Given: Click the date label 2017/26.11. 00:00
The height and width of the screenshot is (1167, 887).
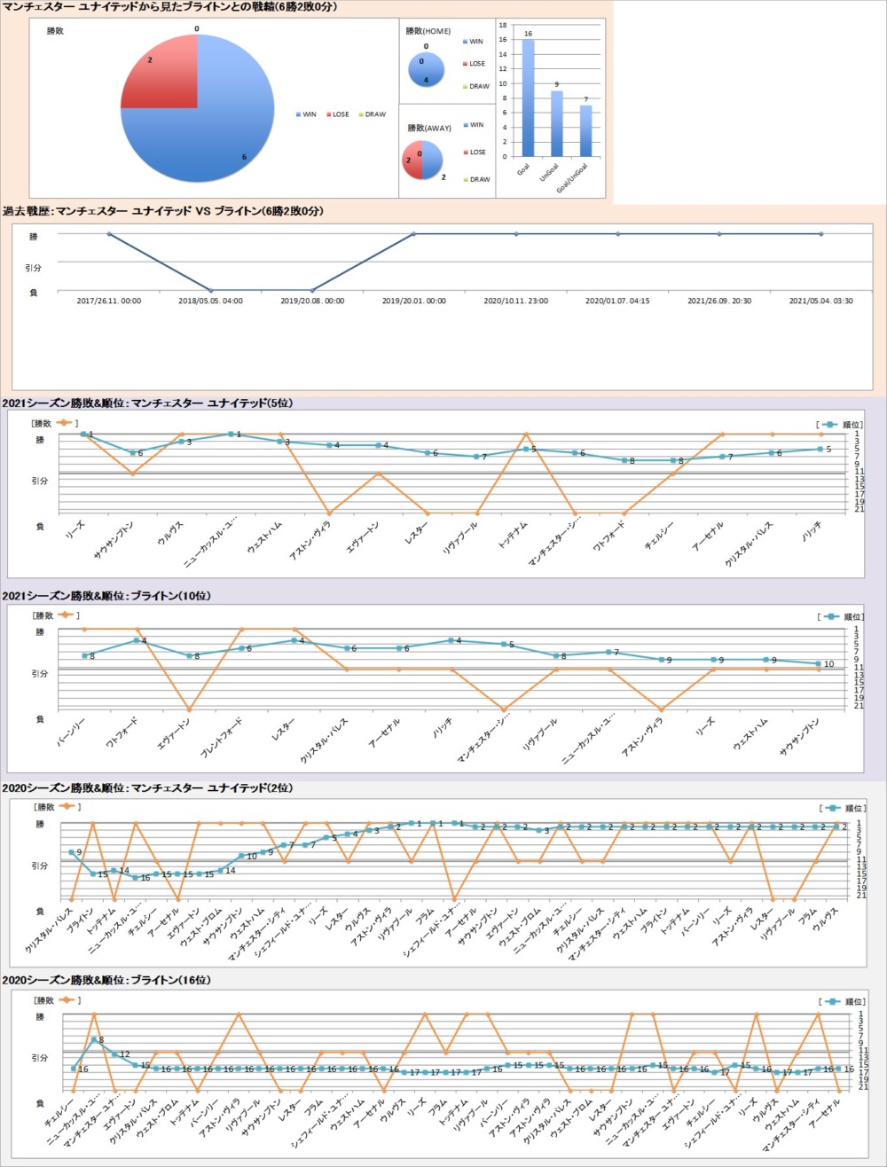Looking at the screenshot, I should 109,302.
